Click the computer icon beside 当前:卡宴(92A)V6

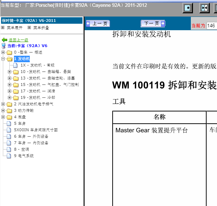[4, 46]
